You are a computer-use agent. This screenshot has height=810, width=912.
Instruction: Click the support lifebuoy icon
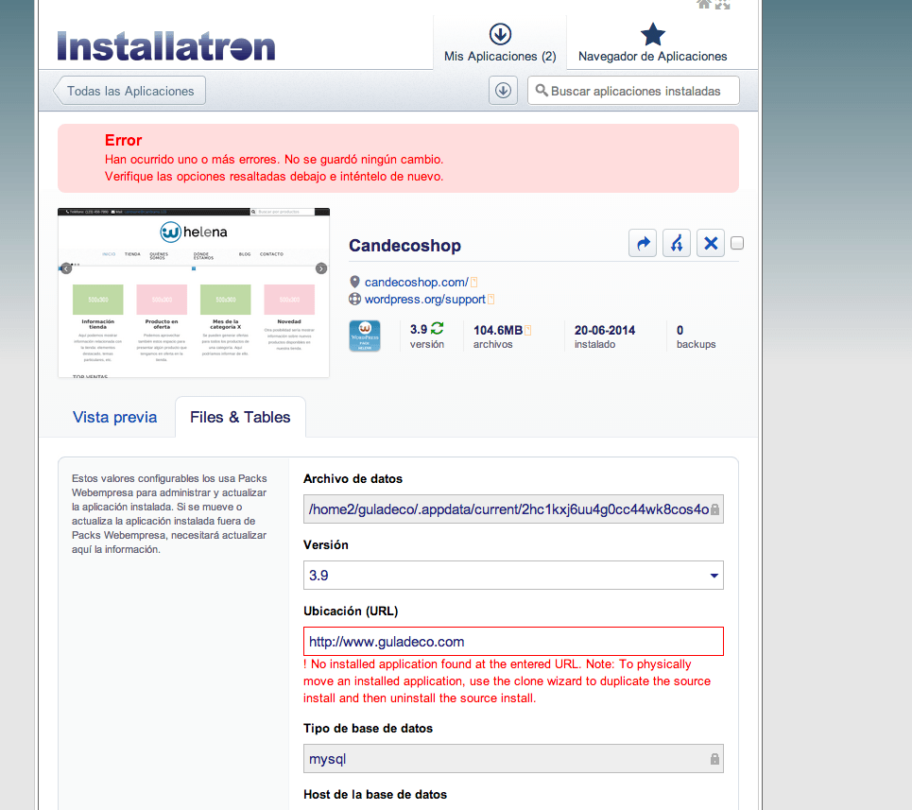(354, 299)
